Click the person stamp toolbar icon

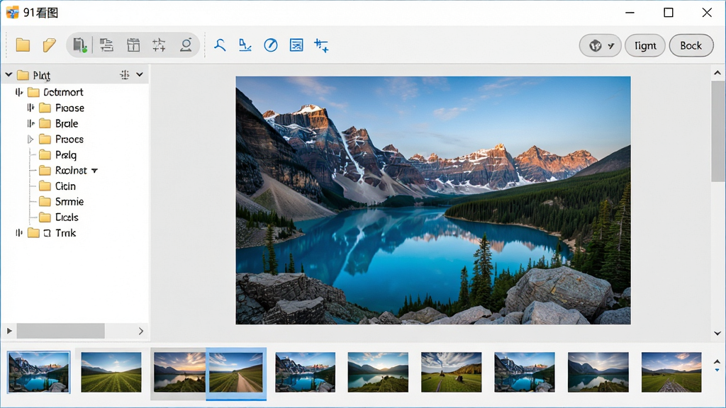click(186, 45)
